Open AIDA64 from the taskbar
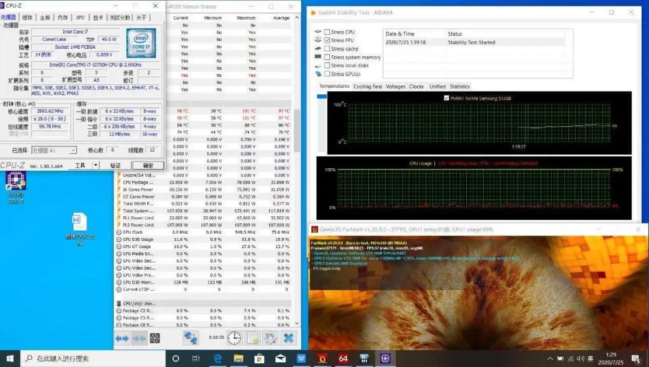 (x=343, y=359)
